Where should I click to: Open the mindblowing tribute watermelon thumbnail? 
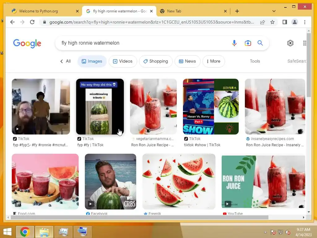(100, 107)
